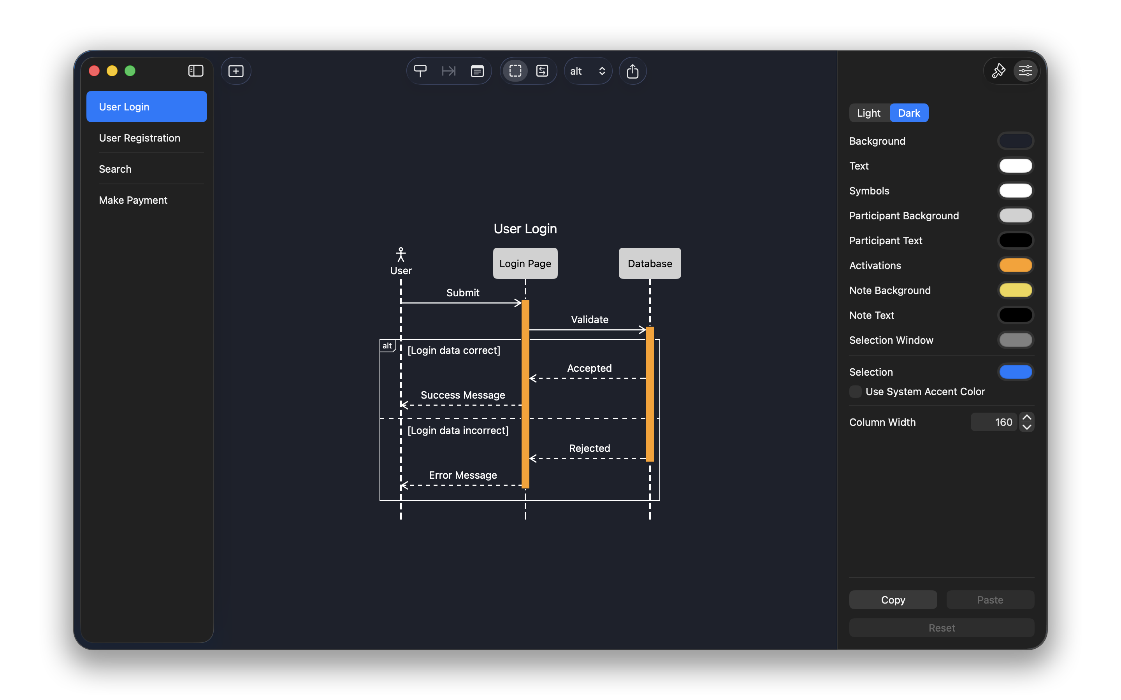Click the add note toolbar icon
Viewport: 1121px width, 700px height.
pos(477,71)
